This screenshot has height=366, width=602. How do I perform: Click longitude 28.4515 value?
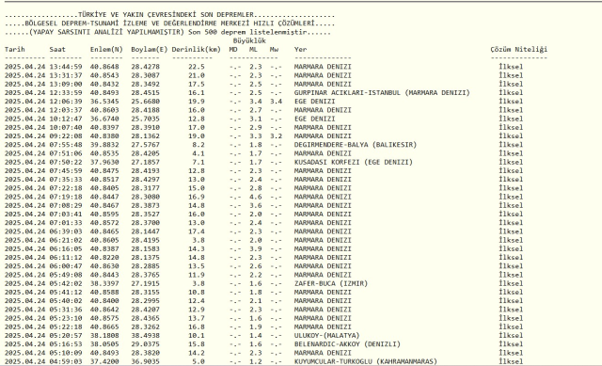[145, 92]
